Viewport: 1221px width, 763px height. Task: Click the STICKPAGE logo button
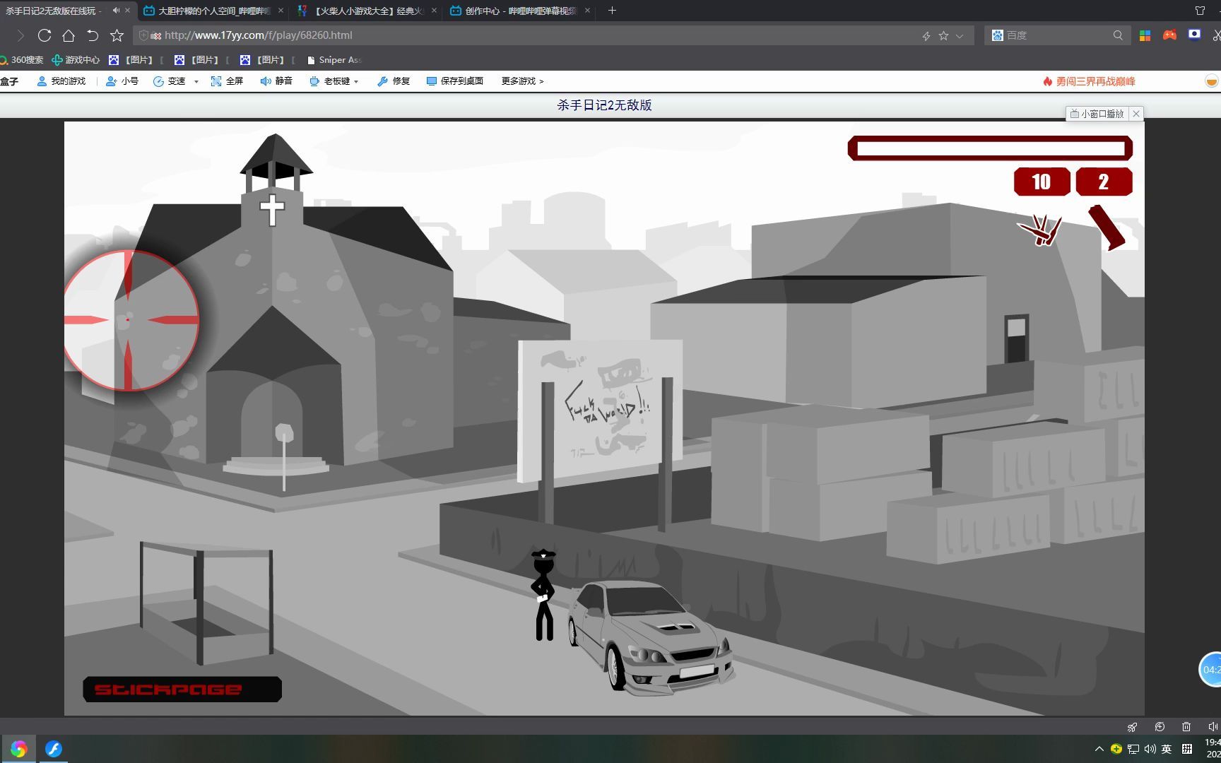pos(182,690)
